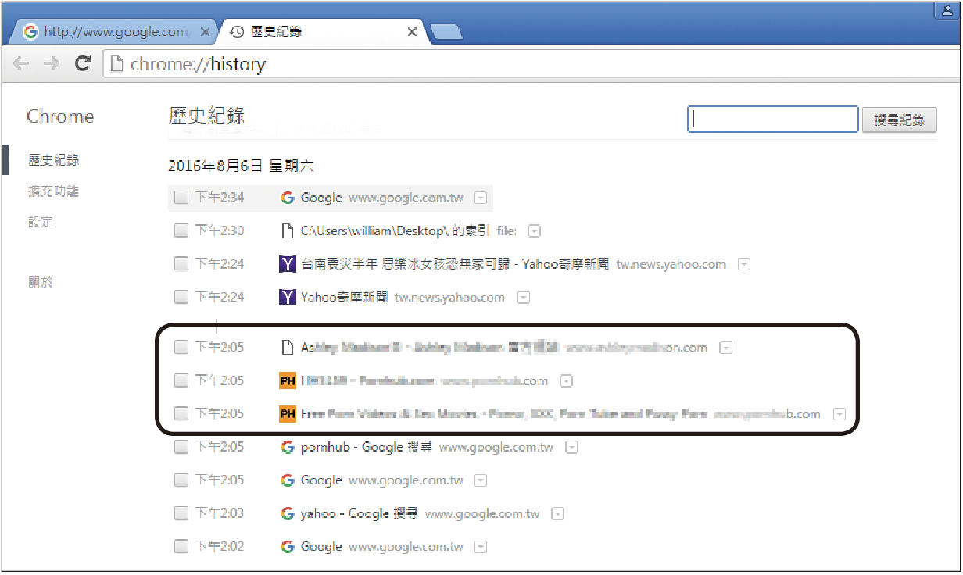
Task: Open the pornhub - Google 搜尋 link
Action: [x=366, y=448]
